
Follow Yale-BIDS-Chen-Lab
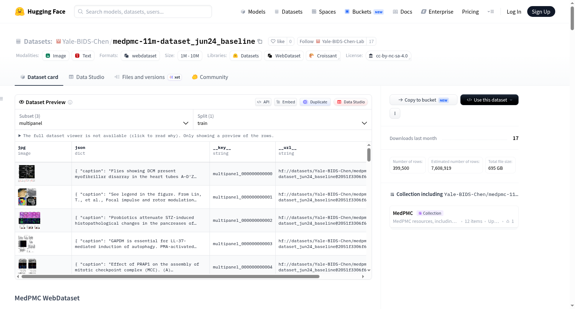(331, 41)
